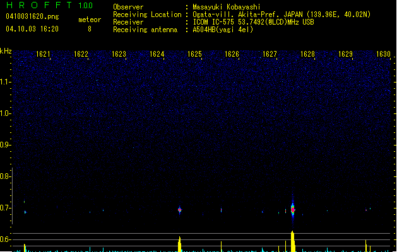397x252 pixels.
Task: Click the observer name Masayuki Kobayashi
Action: tap(227, 7)
